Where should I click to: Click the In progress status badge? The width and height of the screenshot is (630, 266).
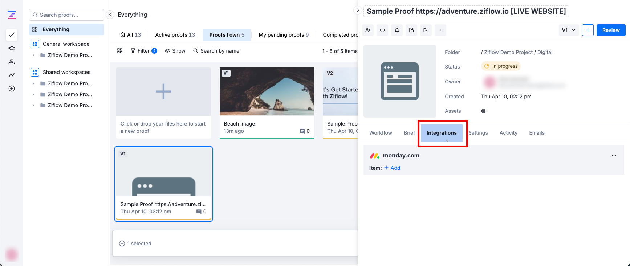point(501,66)
